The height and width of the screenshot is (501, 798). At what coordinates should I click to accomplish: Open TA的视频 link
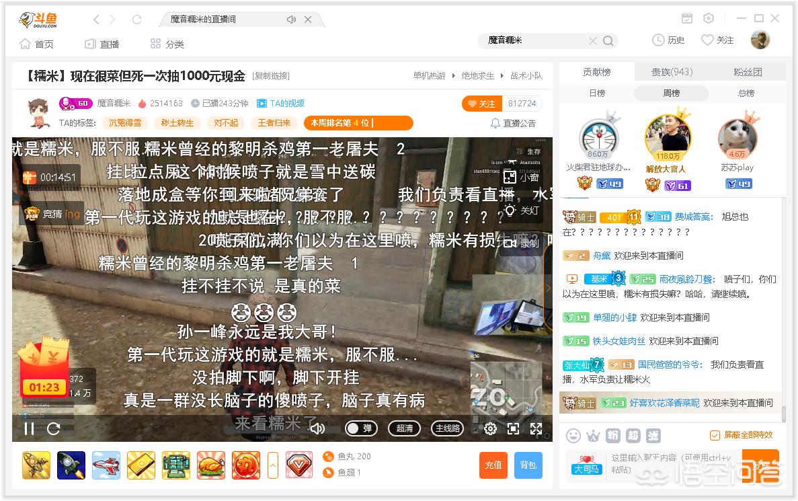280,104
